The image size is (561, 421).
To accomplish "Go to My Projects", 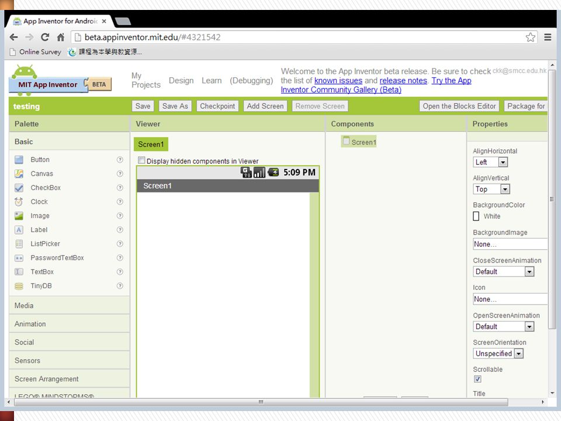I will [x=146, y=80].
